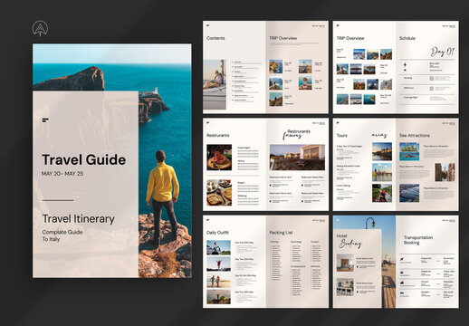469x326 pixels.
Task: Select the "Tours" heading
Action: 342,136
